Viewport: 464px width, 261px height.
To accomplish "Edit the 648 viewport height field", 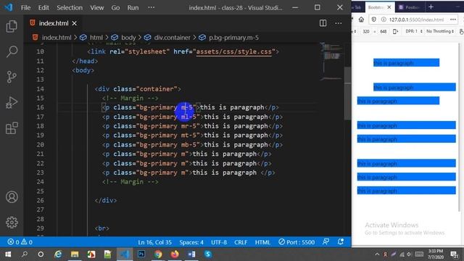I will pos(384,31).
